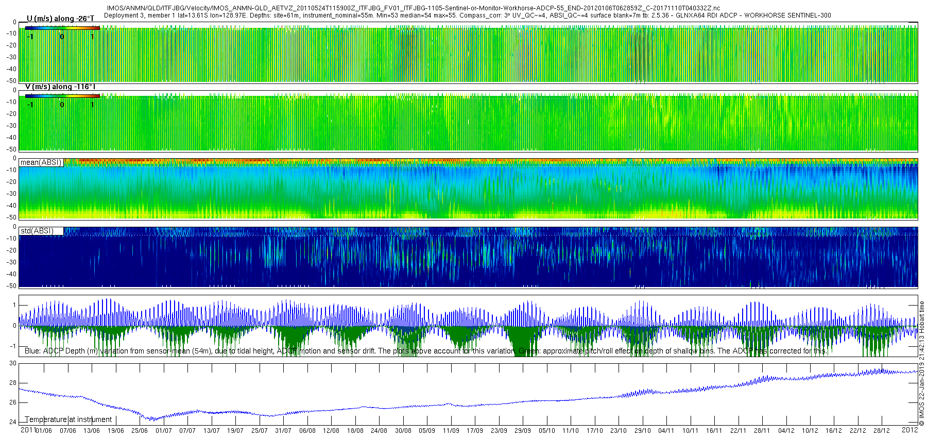
Task: Click the vertical IMOS copyright timestamp text
Action: pyautogui.click(x=922, y=363)
